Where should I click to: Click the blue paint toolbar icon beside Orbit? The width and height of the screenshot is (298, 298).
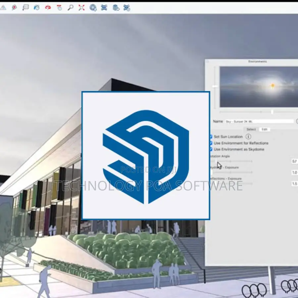(x=37, y=8)
